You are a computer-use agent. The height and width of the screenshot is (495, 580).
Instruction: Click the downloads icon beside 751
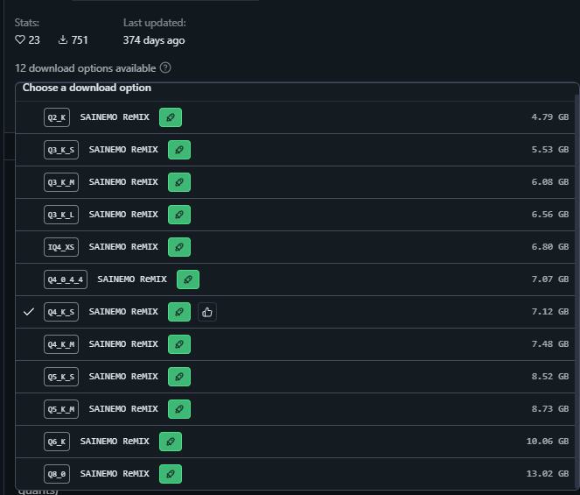[63, 39]
